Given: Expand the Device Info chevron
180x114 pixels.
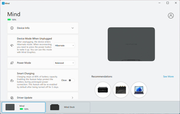Looking at the screenshot, I should click(73, 28).
